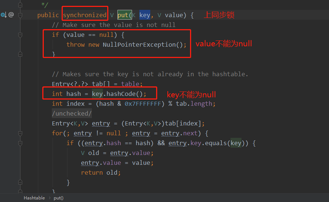Click fold end marker at comment end '*/'
This screenshot has width=329, height=202.
(x=20, y=5)
